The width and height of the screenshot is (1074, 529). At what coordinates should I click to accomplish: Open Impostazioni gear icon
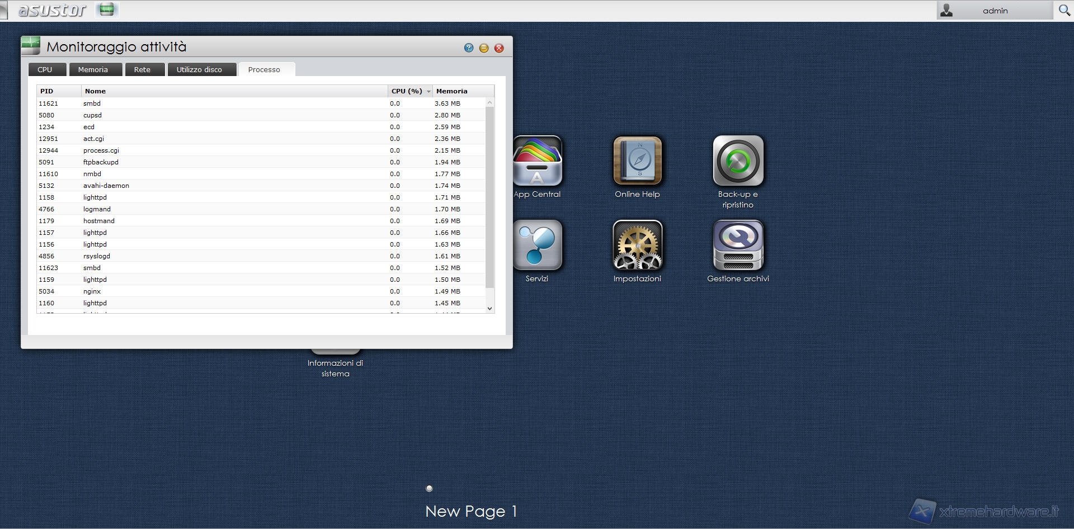(x=637, y=245)
